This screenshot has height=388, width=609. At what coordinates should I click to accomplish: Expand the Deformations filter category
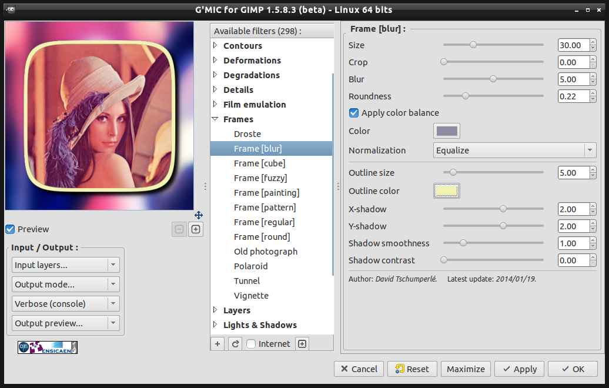[x=215, y=60]
